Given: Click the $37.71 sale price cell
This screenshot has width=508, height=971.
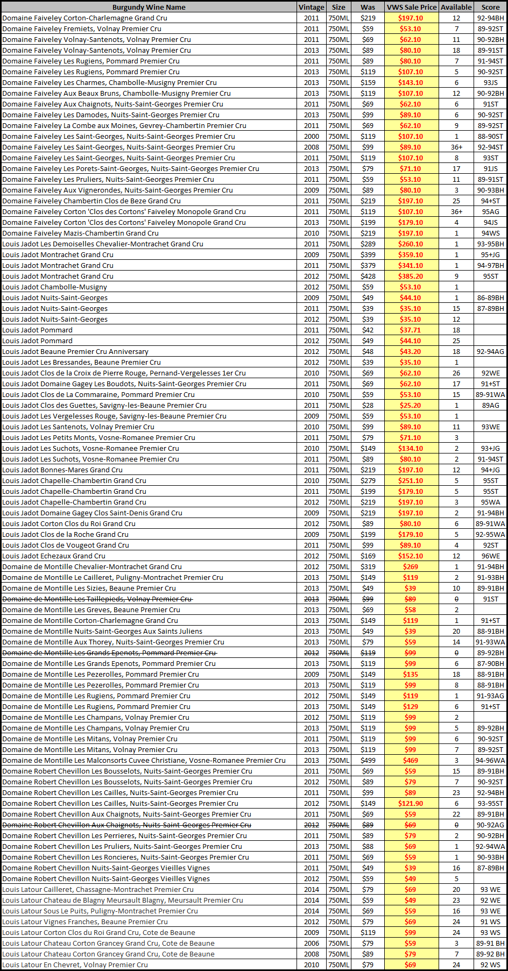Looking at the screenshot, I should coord(411,330).
